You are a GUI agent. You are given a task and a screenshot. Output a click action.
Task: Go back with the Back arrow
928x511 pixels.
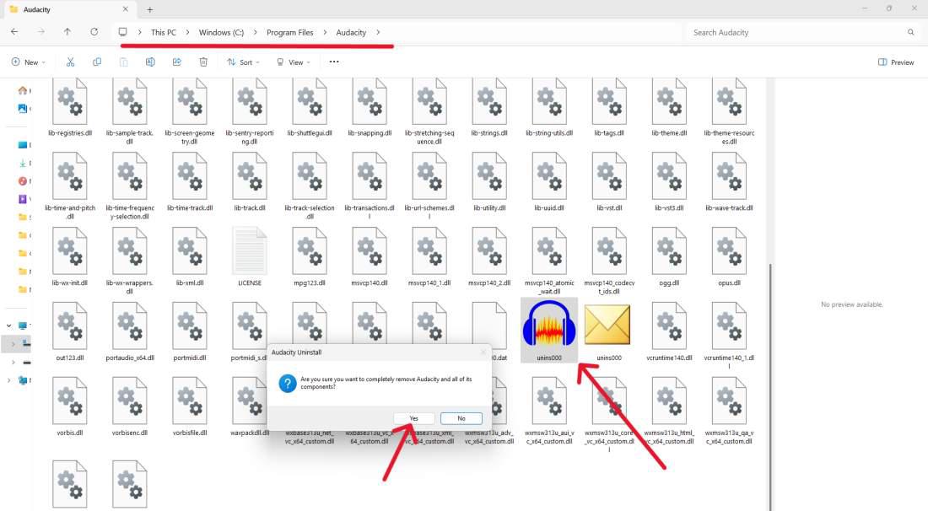click(14, 32)
